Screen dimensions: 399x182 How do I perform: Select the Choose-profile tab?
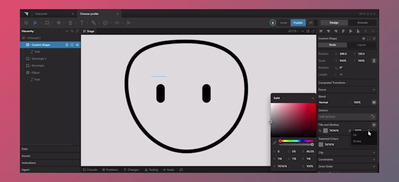89,14
